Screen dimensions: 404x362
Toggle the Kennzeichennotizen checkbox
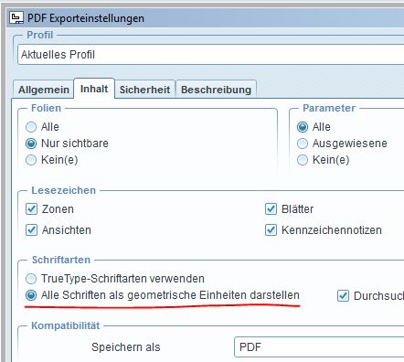click(271, 230)
